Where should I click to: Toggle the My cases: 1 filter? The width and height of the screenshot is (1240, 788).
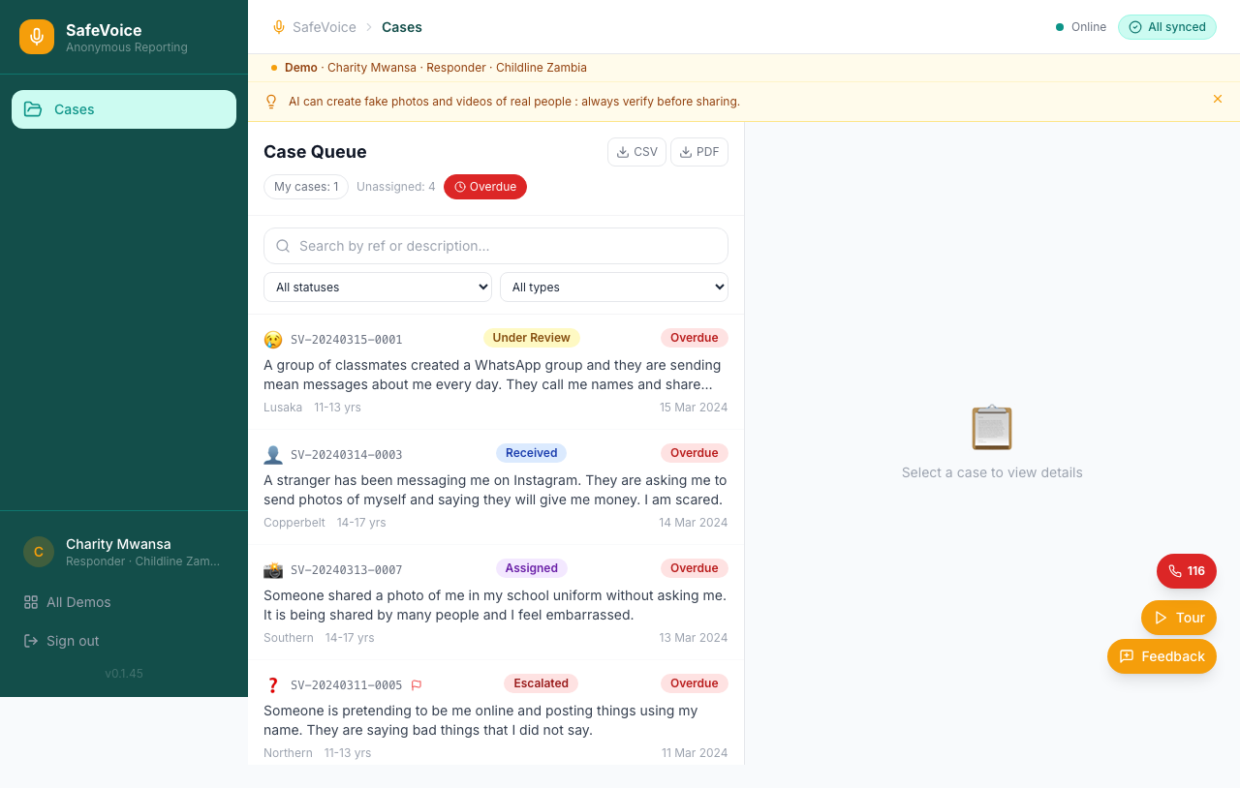(x=306, y=187)
